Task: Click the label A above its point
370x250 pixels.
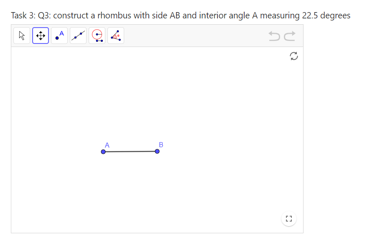Action: click(107, 145)
